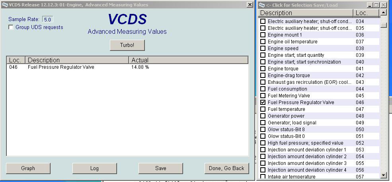392x182 pixels.
Task: Check Engine mount 1 checkbox
Action: (263, 35)
